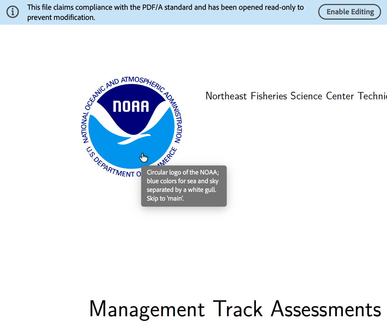Click the word Track in the title
This screenshot has height=330, width=387.
[x=238, y=309]
